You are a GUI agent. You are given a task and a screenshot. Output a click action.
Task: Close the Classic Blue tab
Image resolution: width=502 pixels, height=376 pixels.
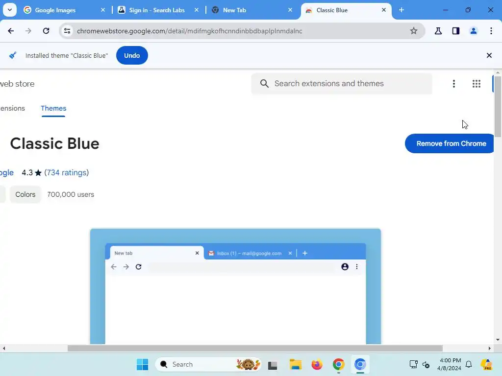coord(383,10)
